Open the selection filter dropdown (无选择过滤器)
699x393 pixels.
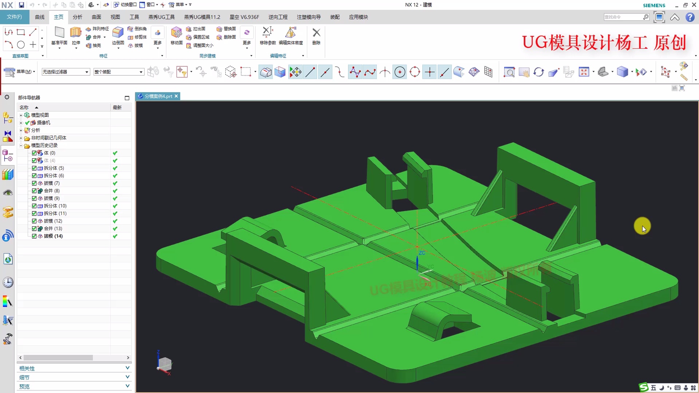(66, 72)
